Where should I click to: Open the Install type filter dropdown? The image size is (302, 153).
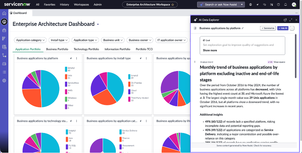(x=59, y=40)
